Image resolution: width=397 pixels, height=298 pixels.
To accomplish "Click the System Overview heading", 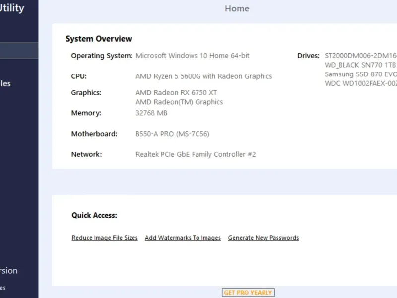I will click(x=99, y=39).
